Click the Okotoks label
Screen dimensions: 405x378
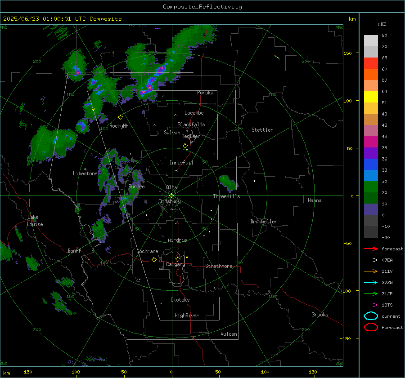[180, 300]
